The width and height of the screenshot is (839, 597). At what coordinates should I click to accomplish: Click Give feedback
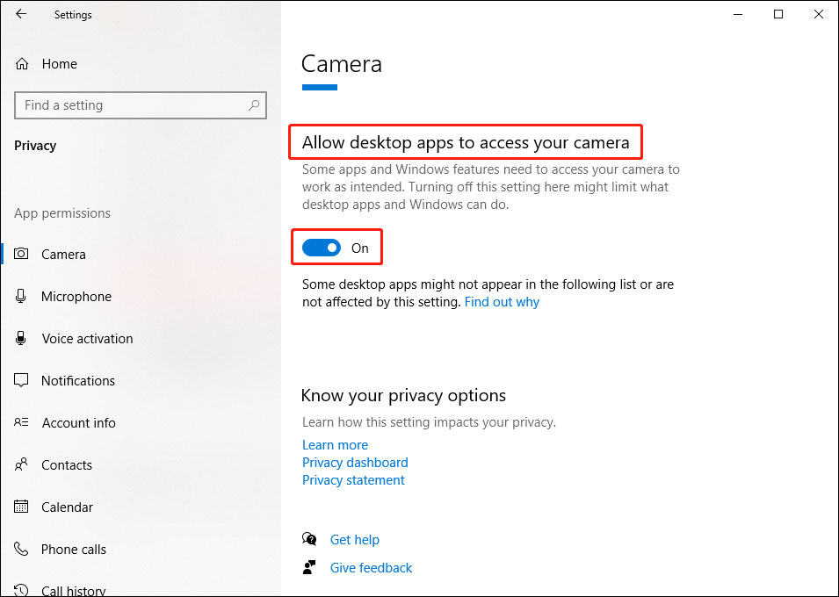click(x=371, y=567)
